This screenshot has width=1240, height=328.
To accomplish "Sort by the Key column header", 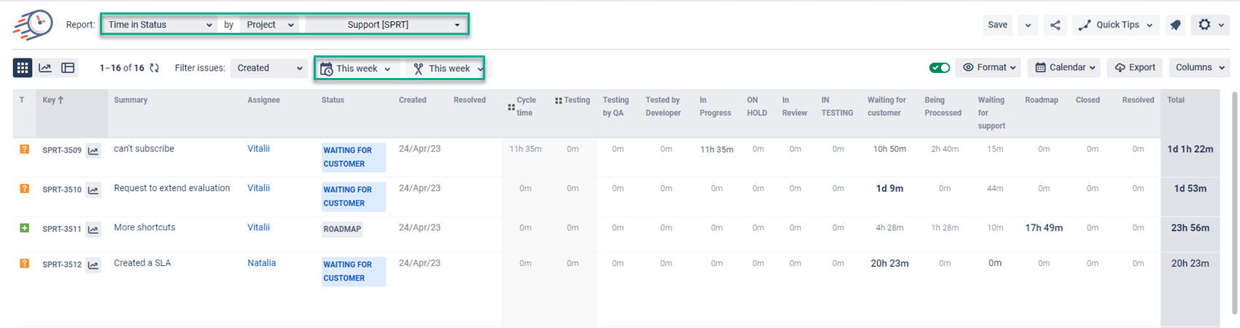I will pos(53,101).
